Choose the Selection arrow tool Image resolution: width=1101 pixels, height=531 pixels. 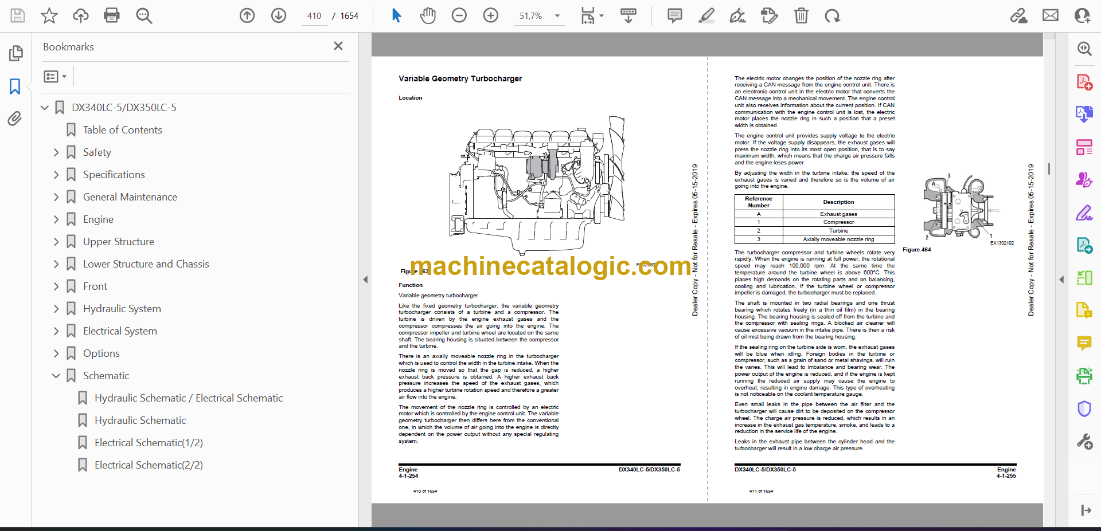[396, 15]
